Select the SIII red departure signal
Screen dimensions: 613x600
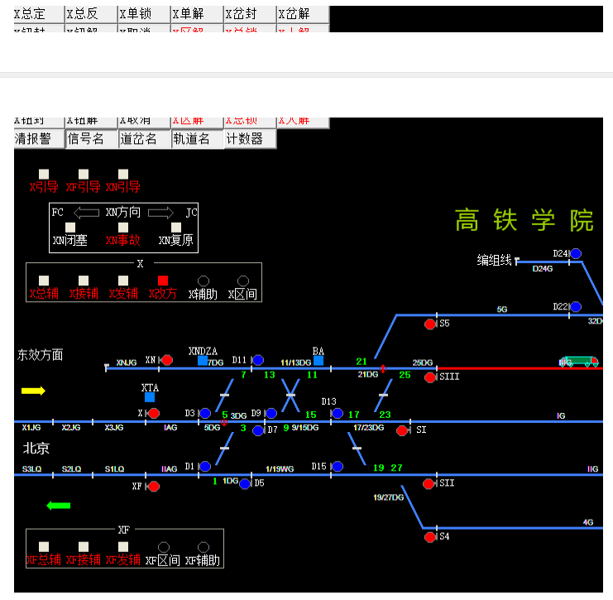430,377
